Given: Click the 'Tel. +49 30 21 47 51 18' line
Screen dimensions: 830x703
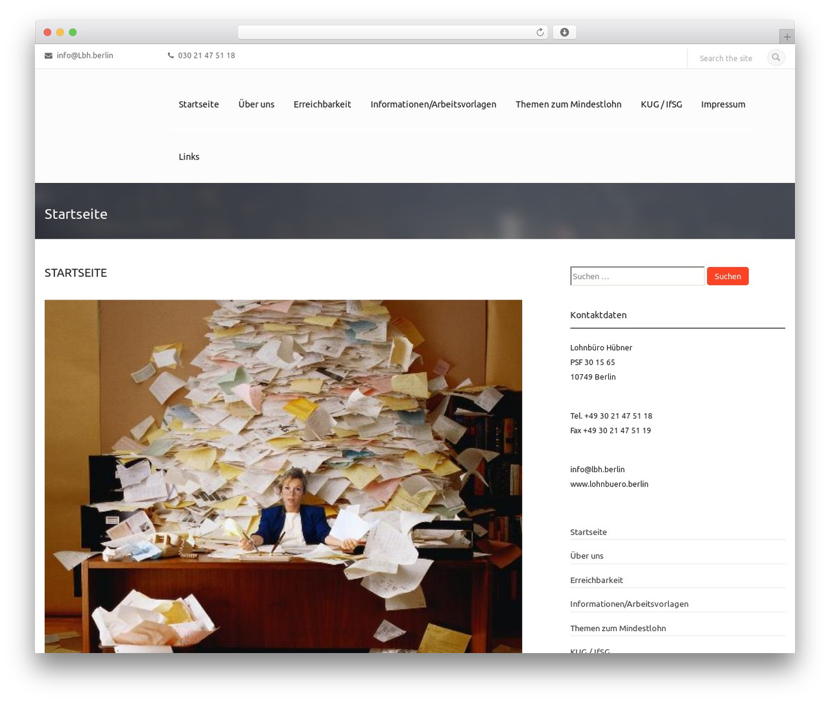Looking at the screenshot, I should click(x=611, y=416).
